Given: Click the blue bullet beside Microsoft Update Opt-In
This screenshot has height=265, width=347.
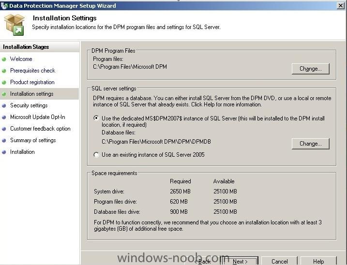Looking at the screenshot, I should 4,117.
